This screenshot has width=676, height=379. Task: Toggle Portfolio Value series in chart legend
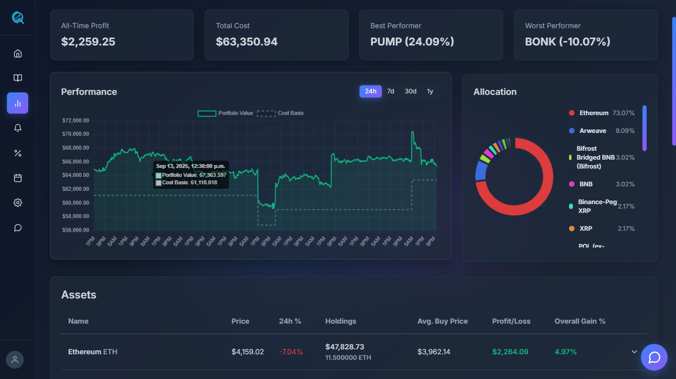[225, 113]
